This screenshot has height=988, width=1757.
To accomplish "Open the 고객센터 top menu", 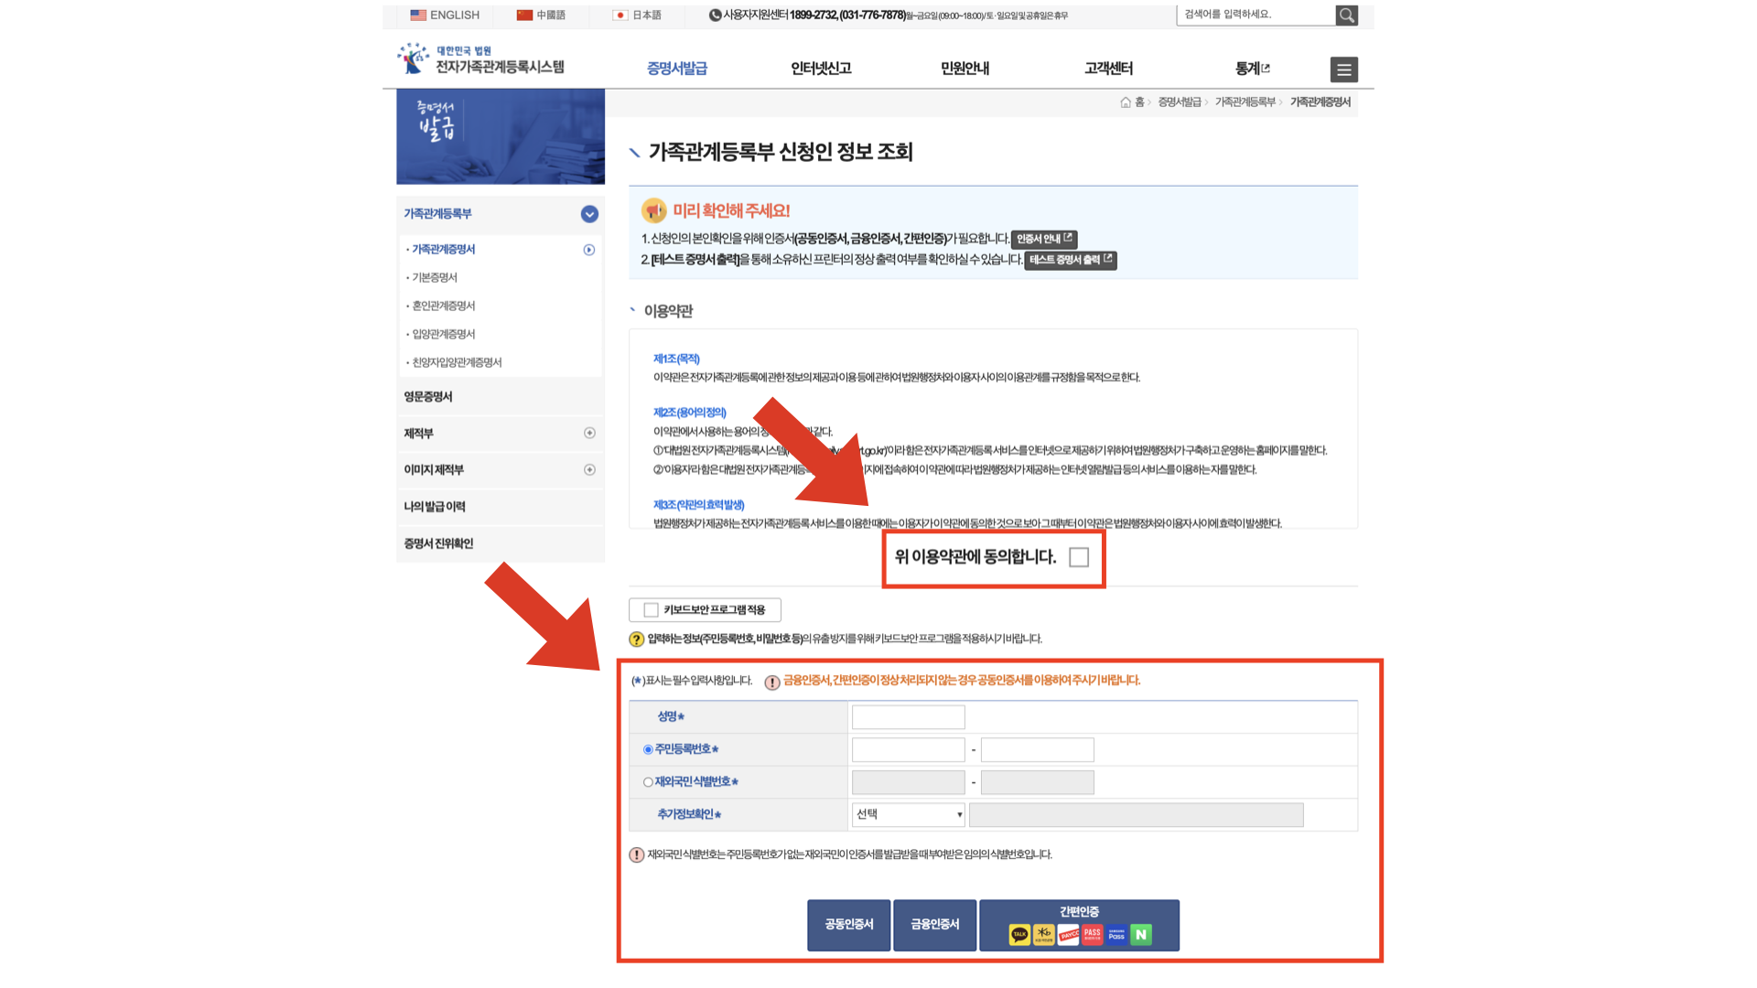I will coord(1108,69).
